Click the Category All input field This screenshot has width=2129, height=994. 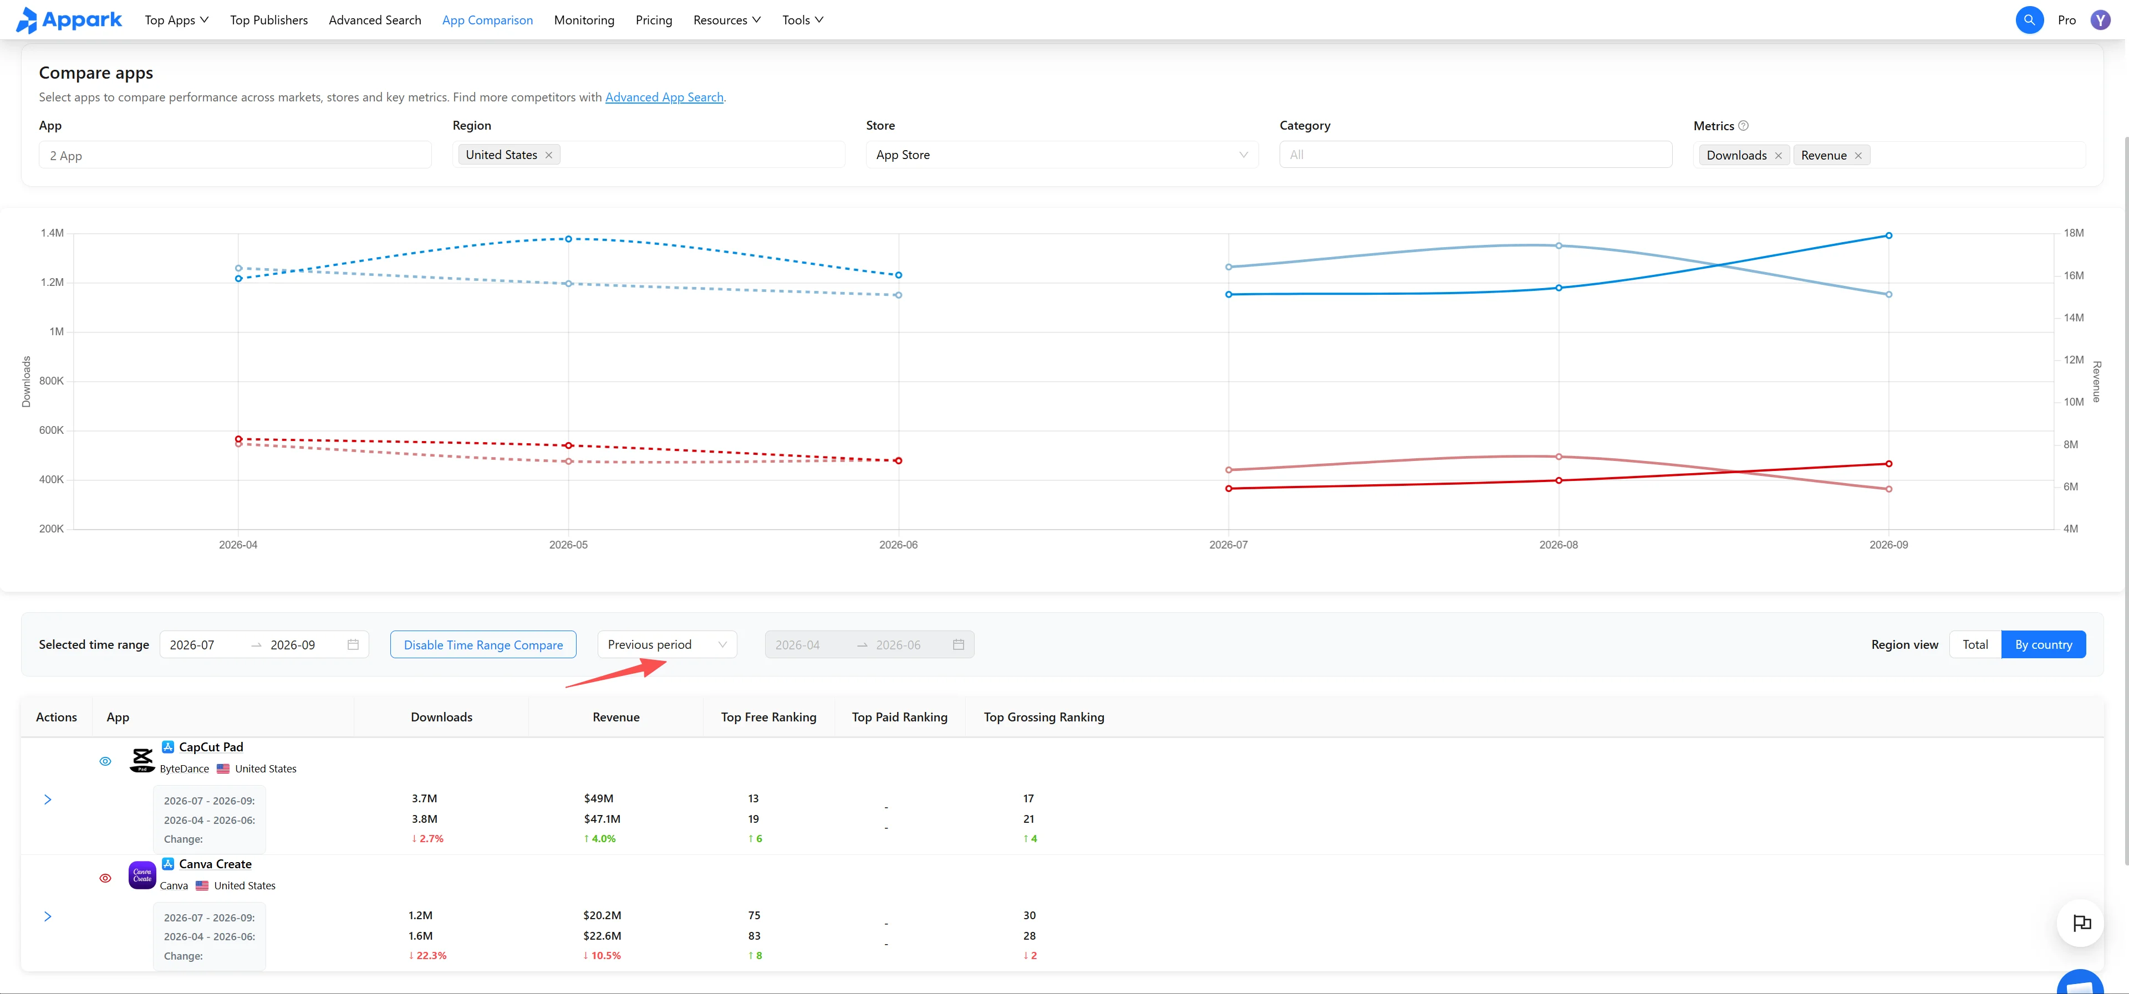pos(1475,155)
